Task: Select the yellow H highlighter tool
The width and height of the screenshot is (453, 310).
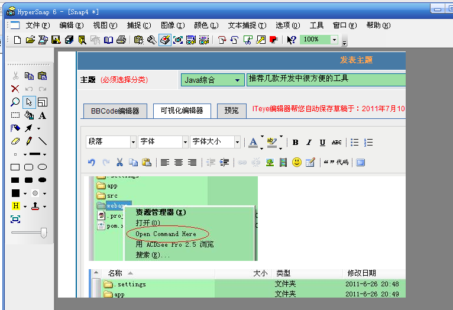Action: pos(15,206)
